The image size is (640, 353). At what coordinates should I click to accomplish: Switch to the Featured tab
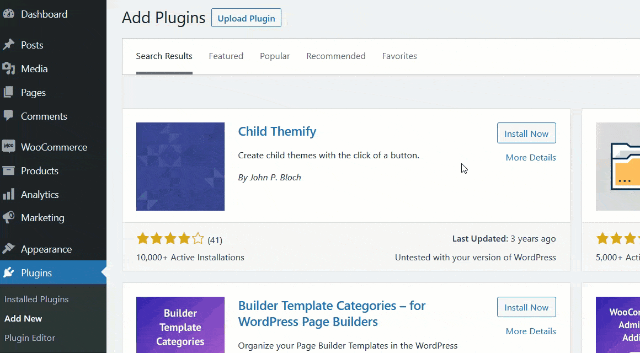click(x=226, y=56)
